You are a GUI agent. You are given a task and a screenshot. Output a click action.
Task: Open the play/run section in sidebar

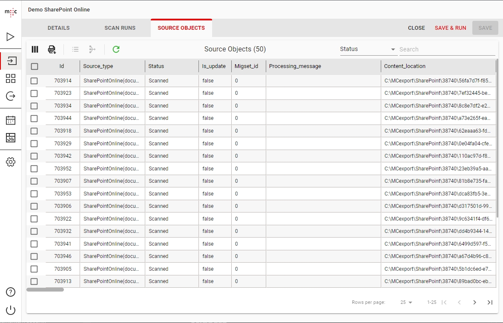[11, 37]
